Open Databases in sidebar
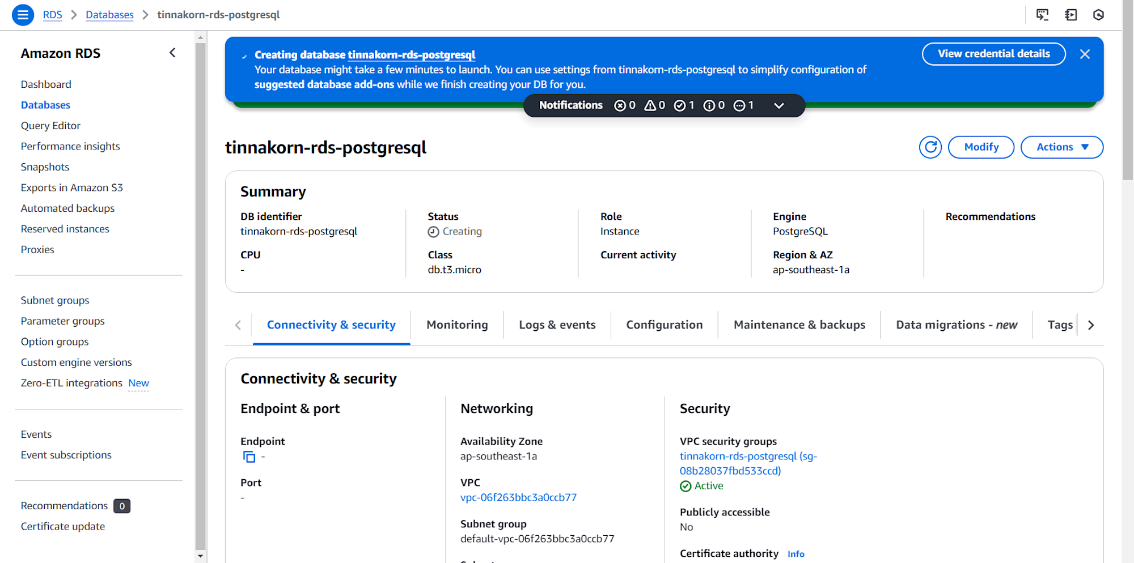This screenshot has width=1134, height=563. click(45, 105)
